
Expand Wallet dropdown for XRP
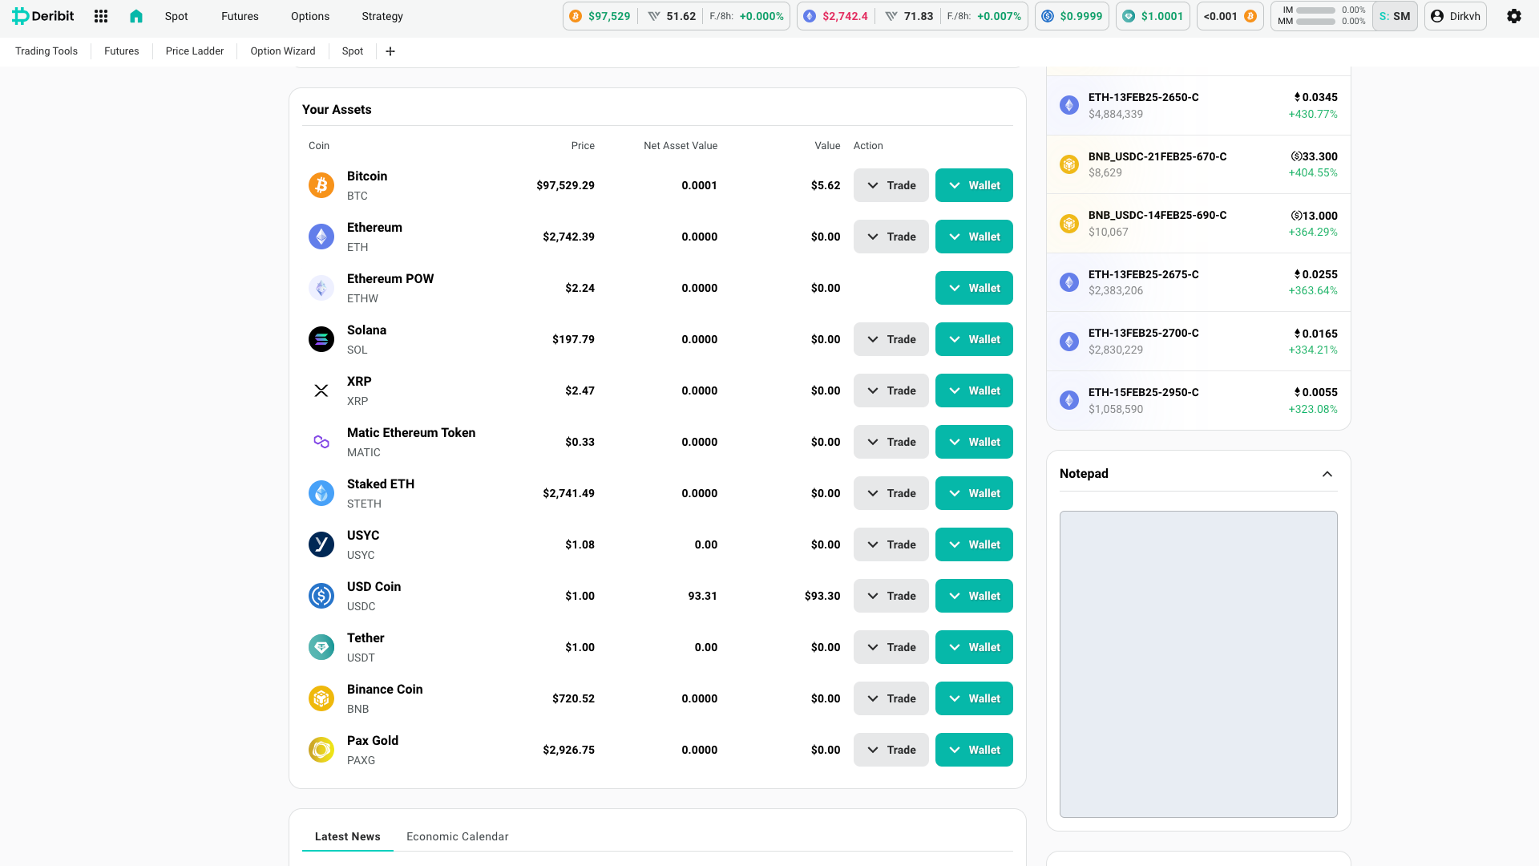pos(974,391)
